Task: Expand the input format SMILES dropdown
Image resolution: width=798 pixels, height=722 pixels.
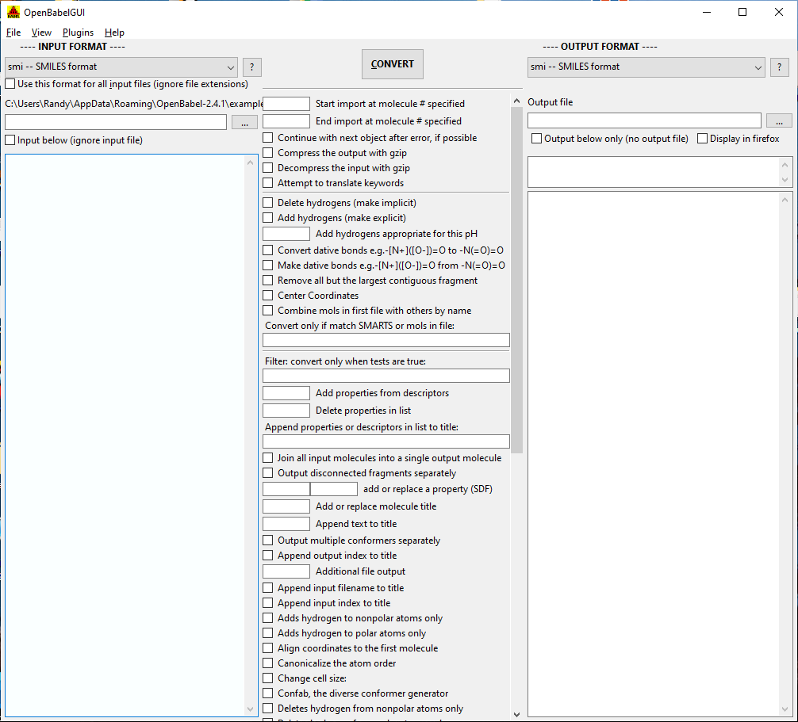Action: (121, 67)
